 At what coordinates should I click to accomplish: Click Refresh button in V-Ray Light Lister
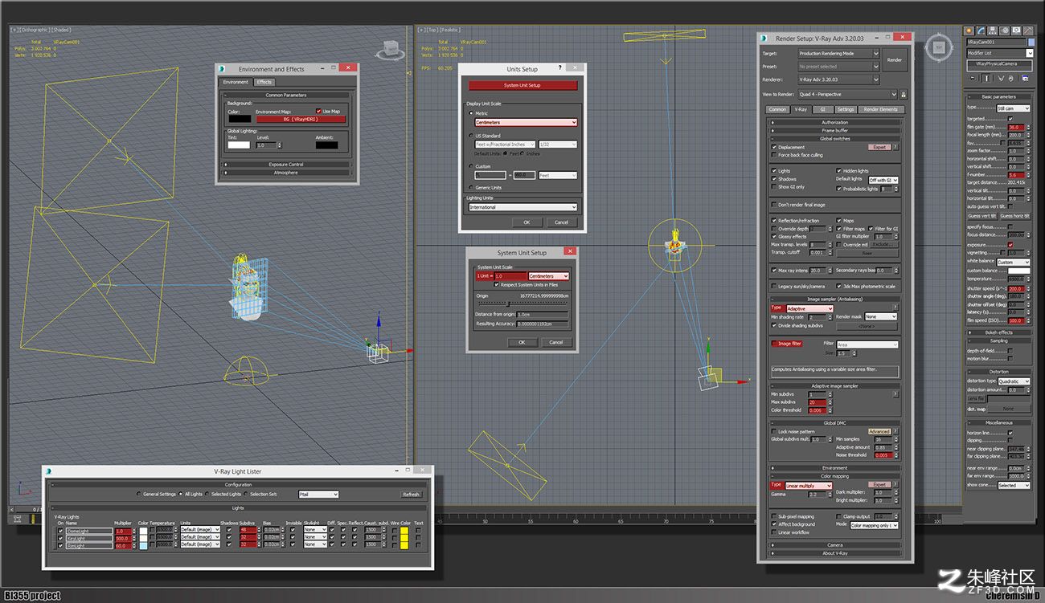pos(411,495)
